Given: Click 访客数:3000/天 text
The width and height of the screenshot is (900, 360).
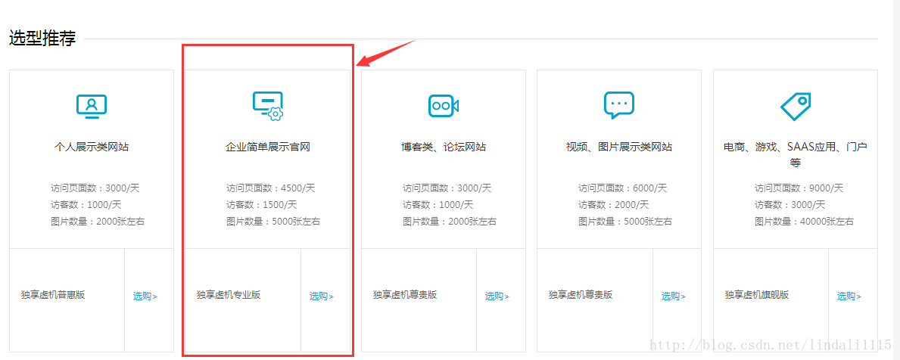Looking at the screenshot, I should click(x=789, y=205).
